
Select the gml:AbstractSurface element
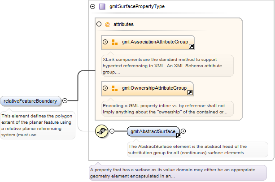[153, 131]
